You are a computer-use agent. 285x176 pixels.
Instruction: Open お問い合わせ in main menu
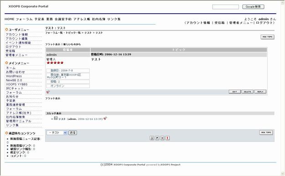click(x=16, y=72)
